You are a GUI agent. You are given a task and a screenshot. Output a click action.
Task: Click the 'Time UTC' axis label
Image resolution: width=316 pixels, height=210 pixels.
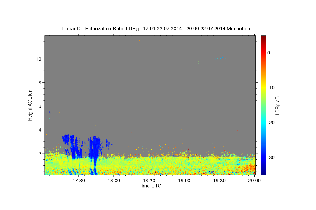click(x=150, y=186)
